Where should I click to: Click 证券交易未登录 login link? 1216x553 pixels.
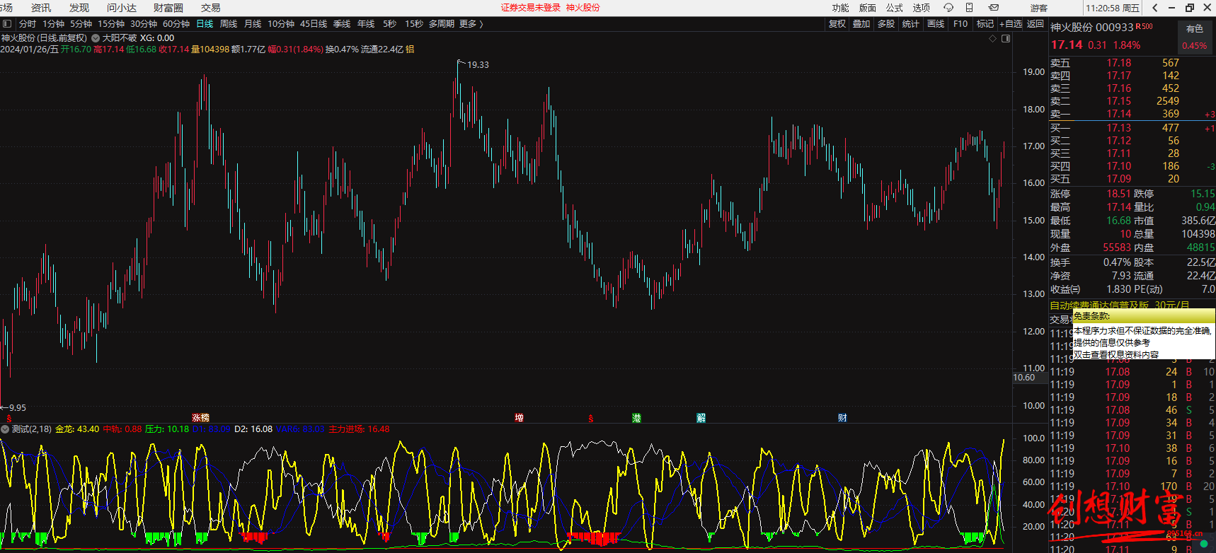pyautogui.click(x=531, y=8)
